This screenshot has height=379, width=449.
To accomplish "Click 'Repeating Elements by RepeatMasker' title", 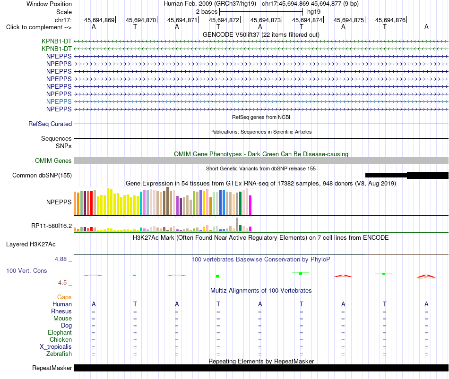I will (x=261, y=361).
